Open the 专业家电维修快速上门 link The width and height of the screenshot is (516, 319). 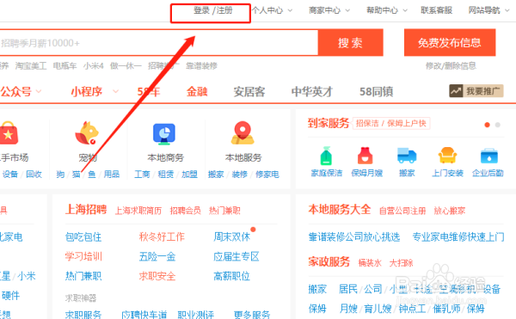(458, 236)
